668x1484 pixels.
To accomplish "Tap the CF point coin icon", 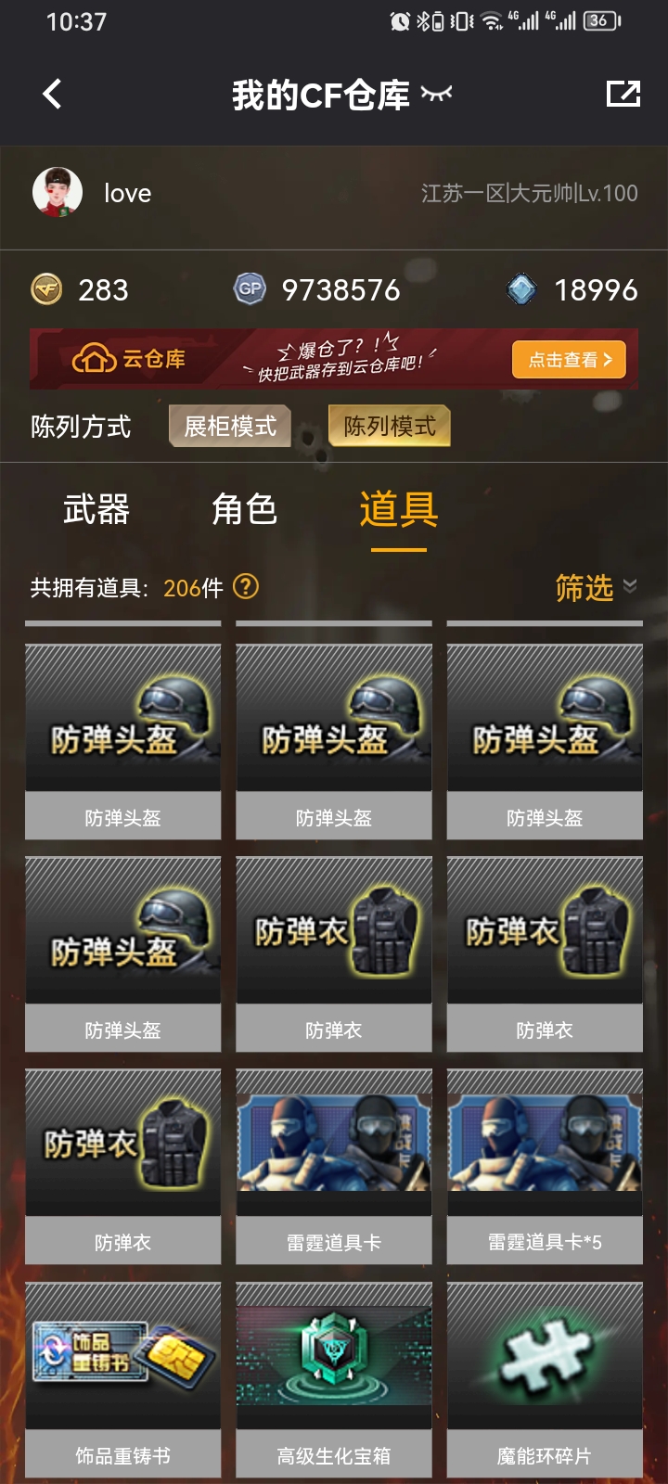I will point(47,289).
